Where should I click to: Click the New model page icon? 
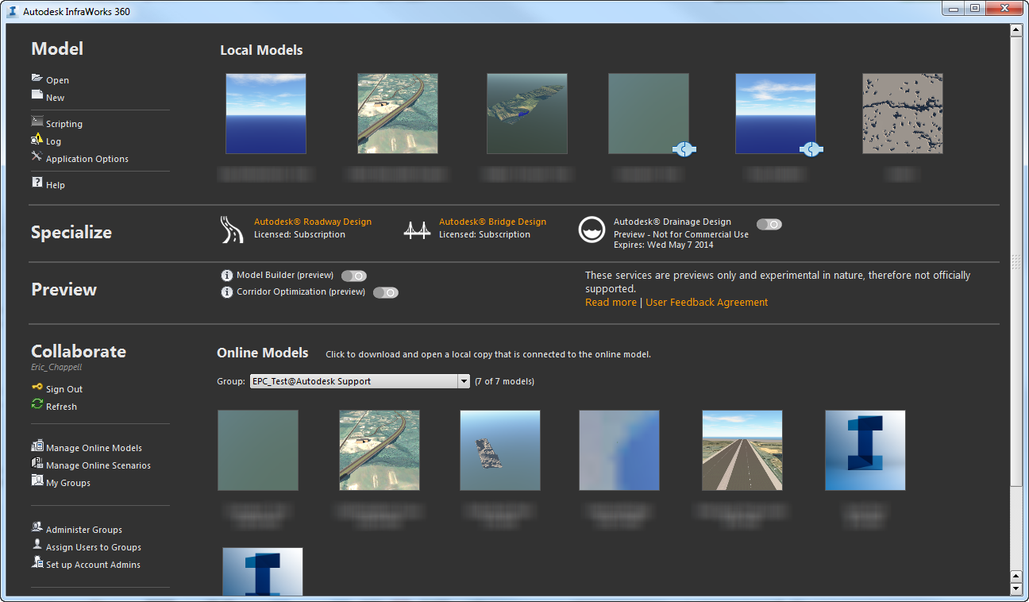point(37,95)
